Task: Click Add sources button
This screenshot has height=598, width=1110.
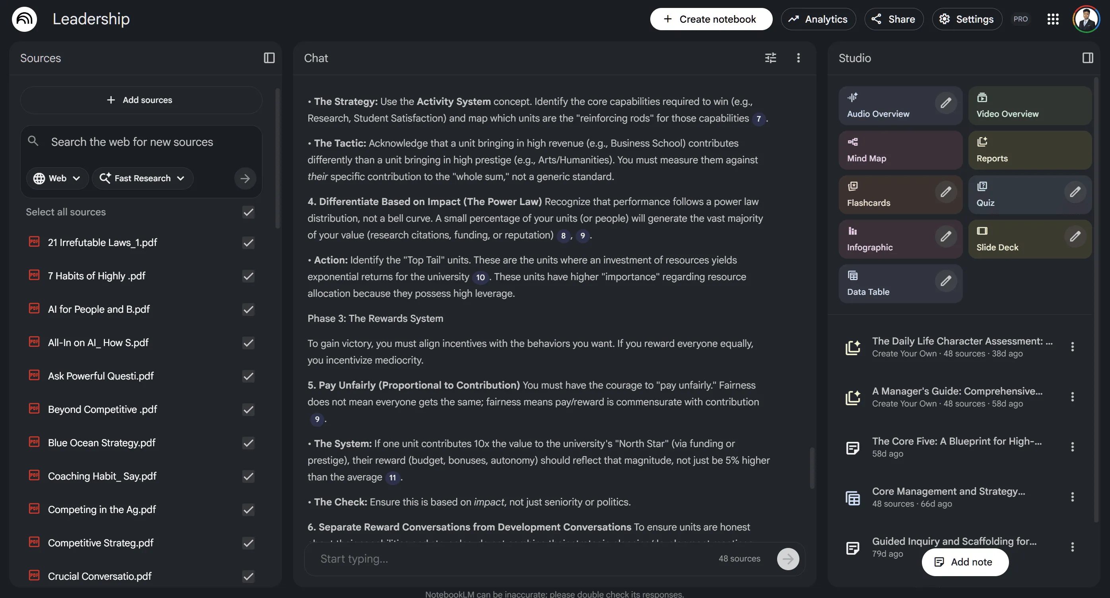Action: pyautogui.click(x=141, y=100)
